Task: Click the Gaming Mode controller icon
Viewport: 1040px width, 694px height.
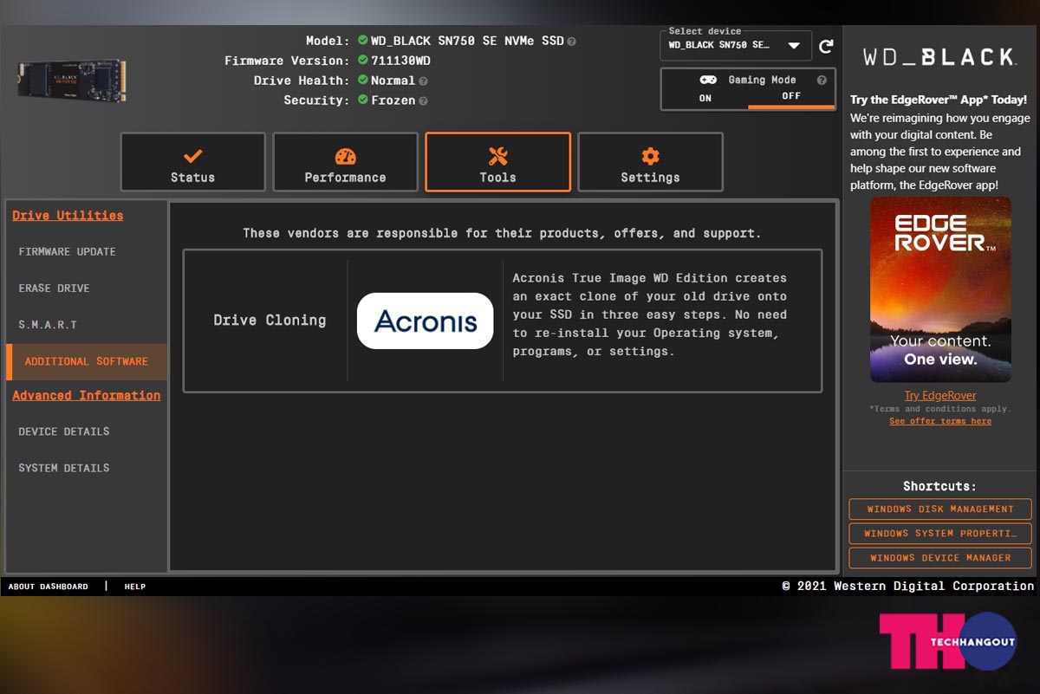Action: click(x=708, y=80)
